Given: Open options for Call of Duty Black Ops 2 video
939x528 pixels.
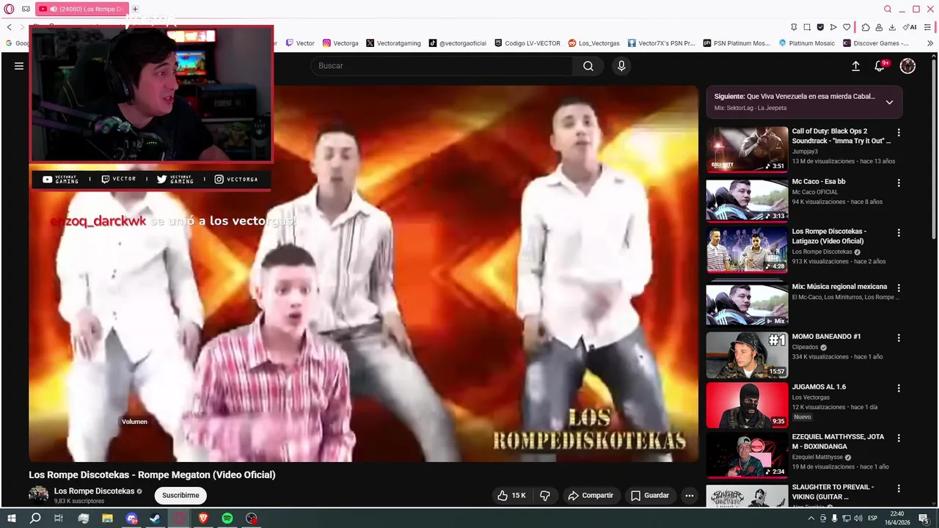Looking at the screenshot, I should coord(899,133).
